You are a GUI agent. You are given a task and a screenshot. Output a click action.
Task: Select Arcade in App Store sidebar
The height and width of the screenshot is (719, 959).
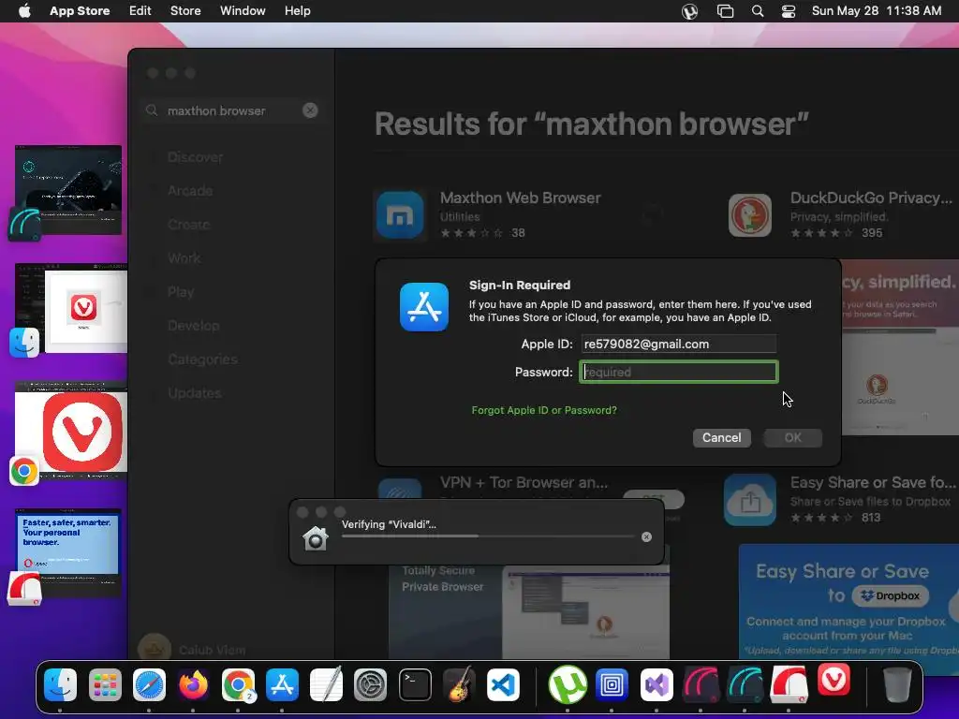click(x=190, y=191)
